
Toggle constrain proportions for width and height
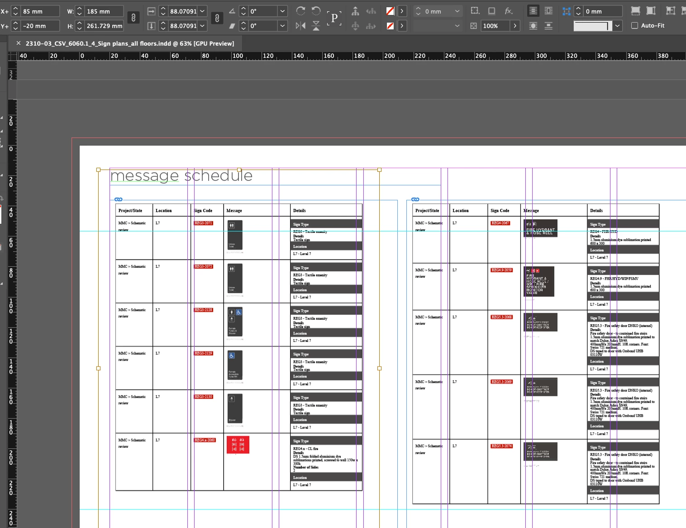(133, 18)
